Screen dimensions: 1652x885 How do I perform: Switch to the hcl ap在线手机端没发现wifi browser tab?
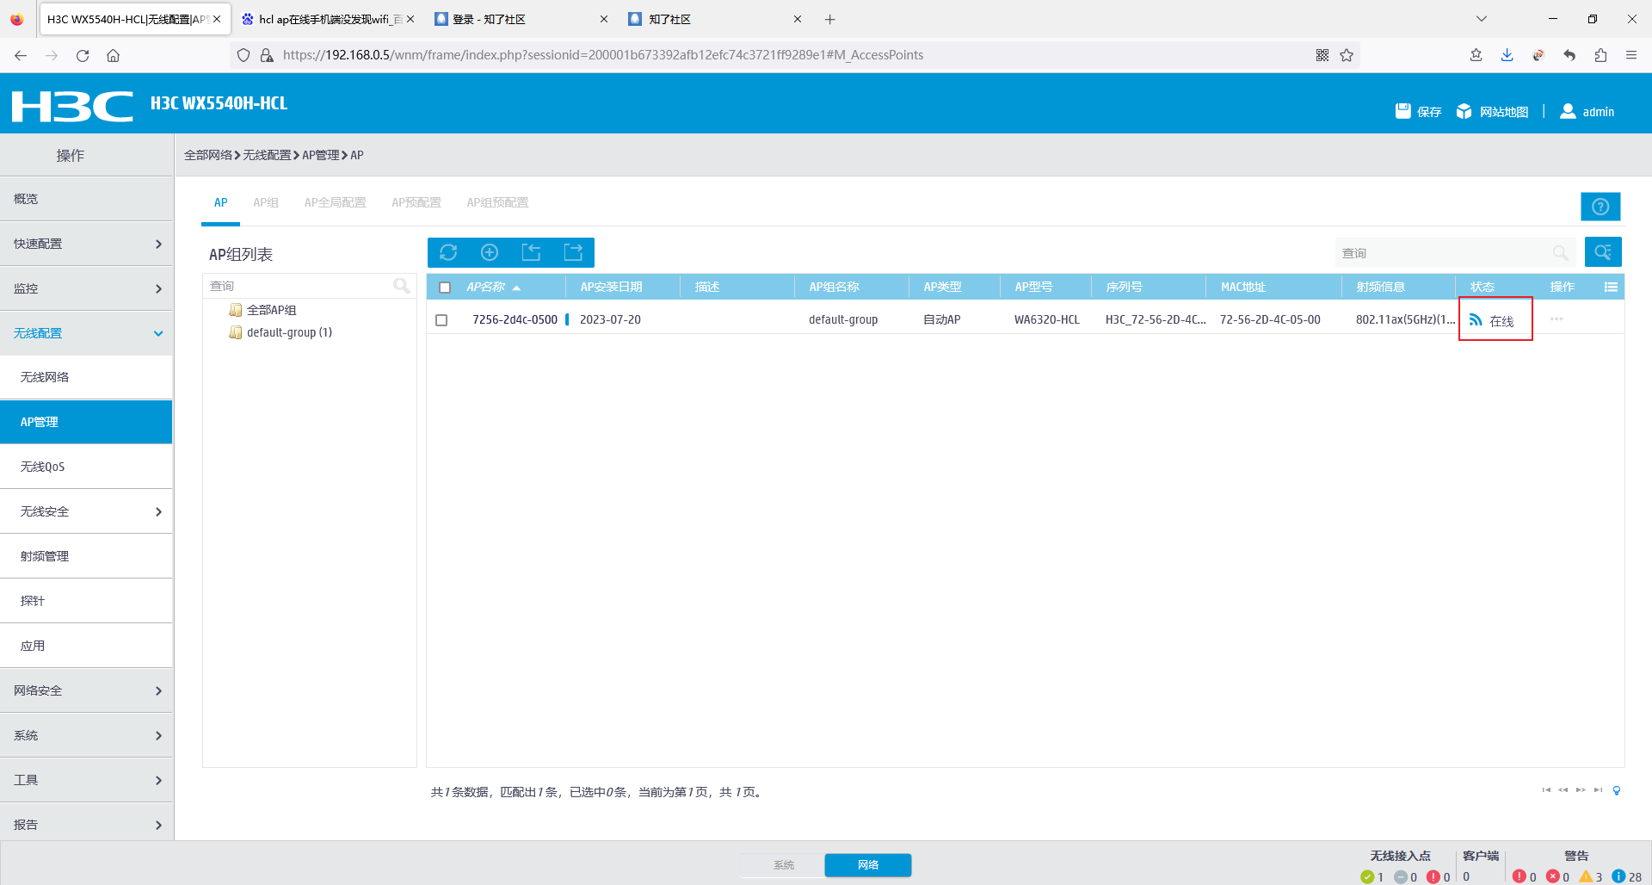(x=329, y=19)
